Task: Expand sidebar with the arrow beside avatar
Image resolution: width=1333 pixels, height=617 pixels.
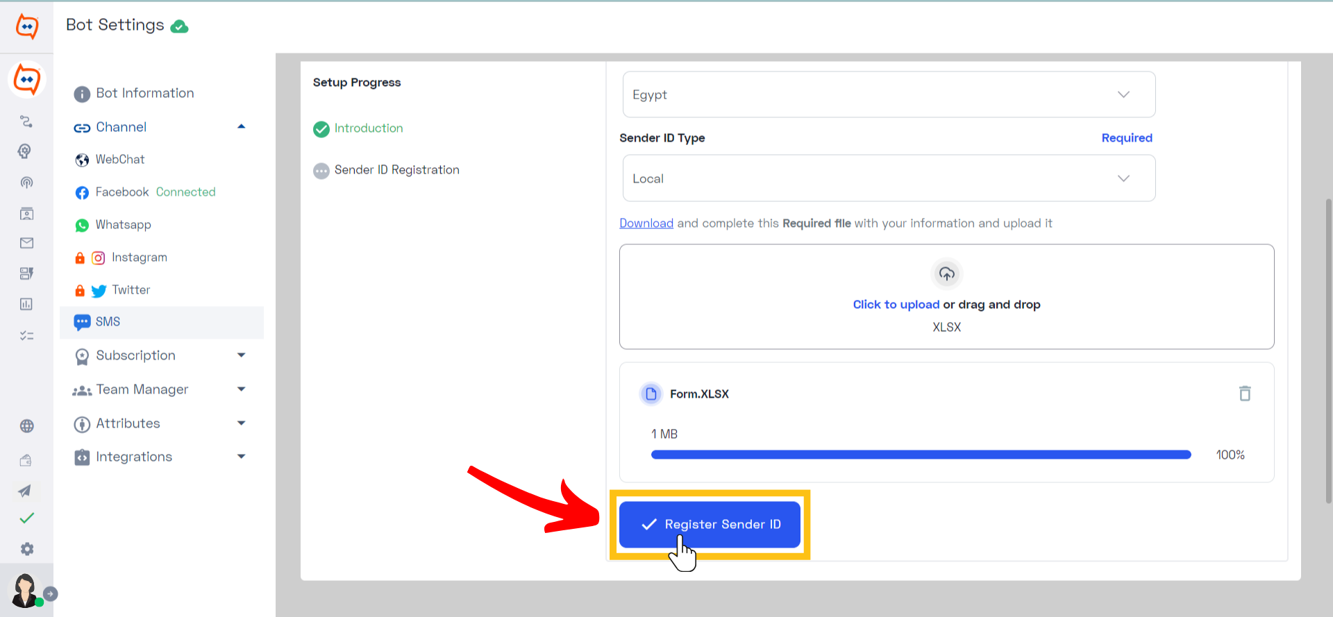Action: [50, 594]
